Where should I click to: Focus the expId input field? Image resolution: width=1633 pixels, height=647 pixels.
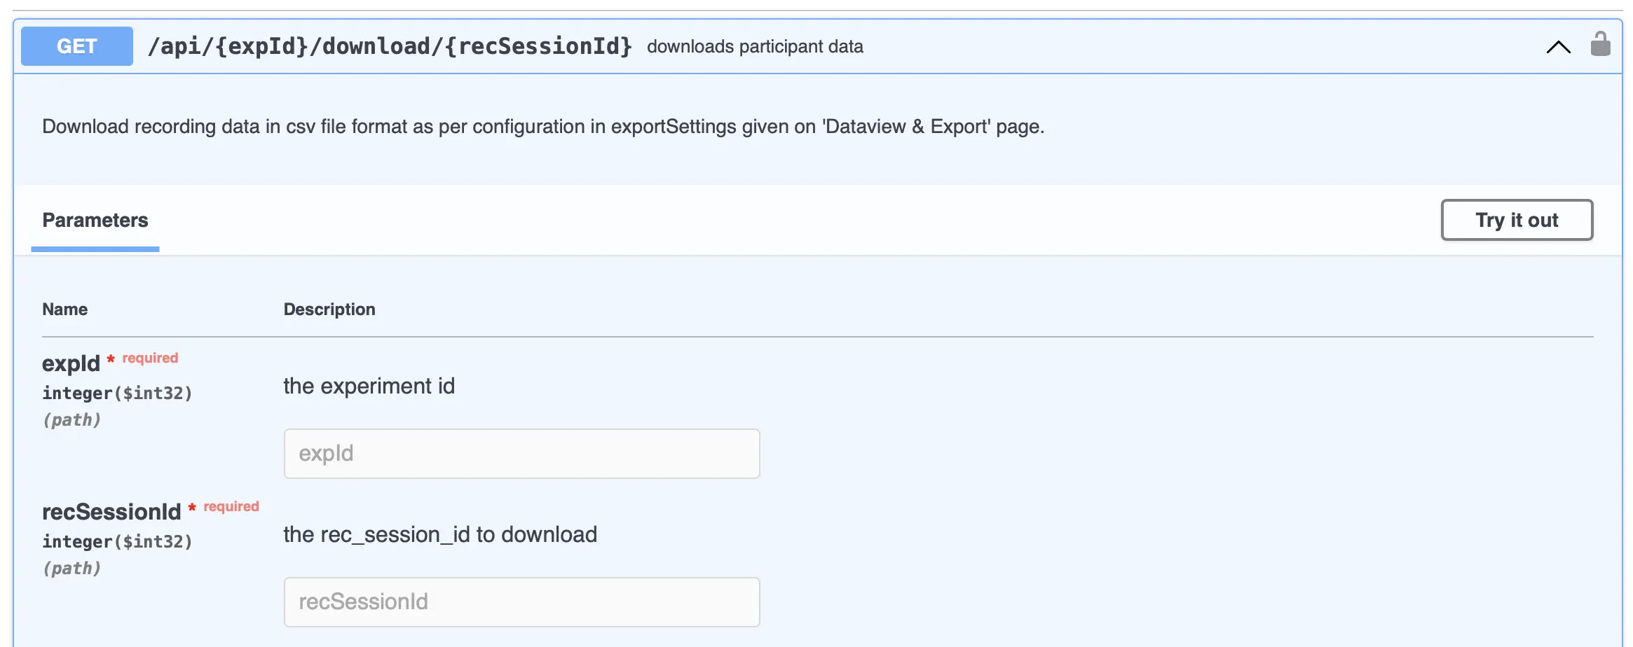(521, 453)
